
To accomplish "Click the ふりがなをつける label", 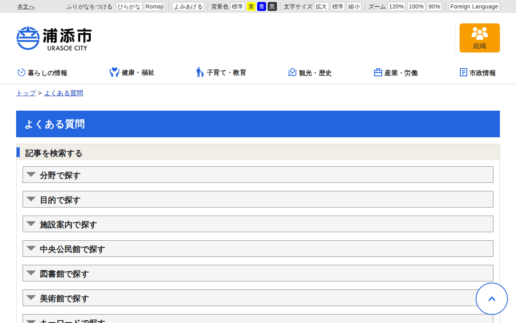I will (89, 6).
